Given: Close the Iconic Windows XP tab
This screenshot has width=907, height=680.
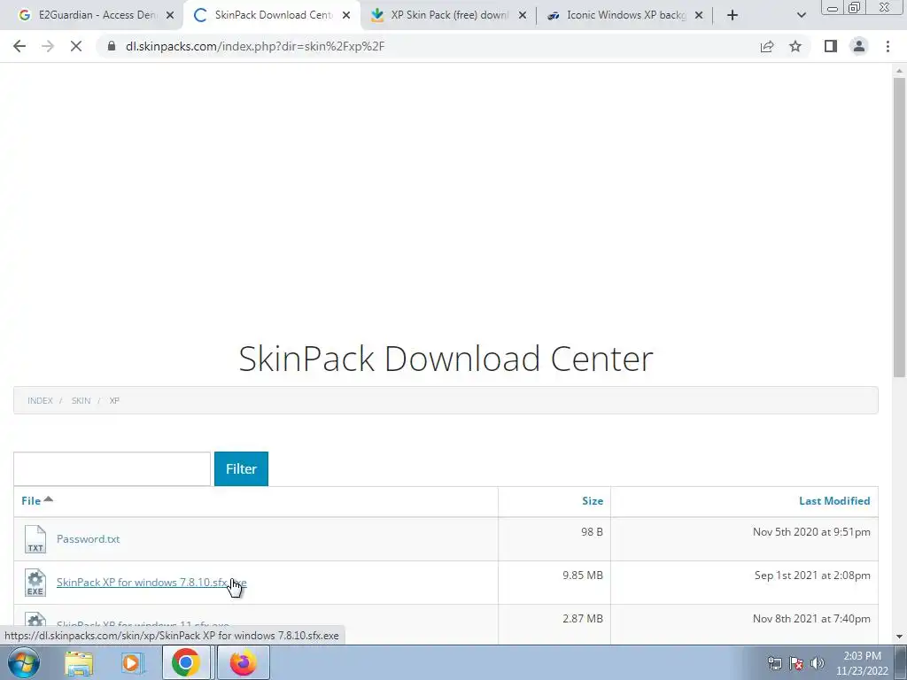Looking at the screenshot, I should point(698,15).
